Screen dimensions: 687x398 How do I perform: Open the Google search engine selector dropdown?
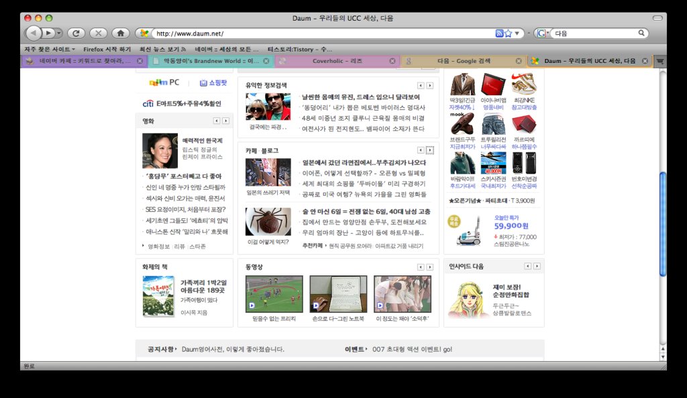click(x=543, y=34)
